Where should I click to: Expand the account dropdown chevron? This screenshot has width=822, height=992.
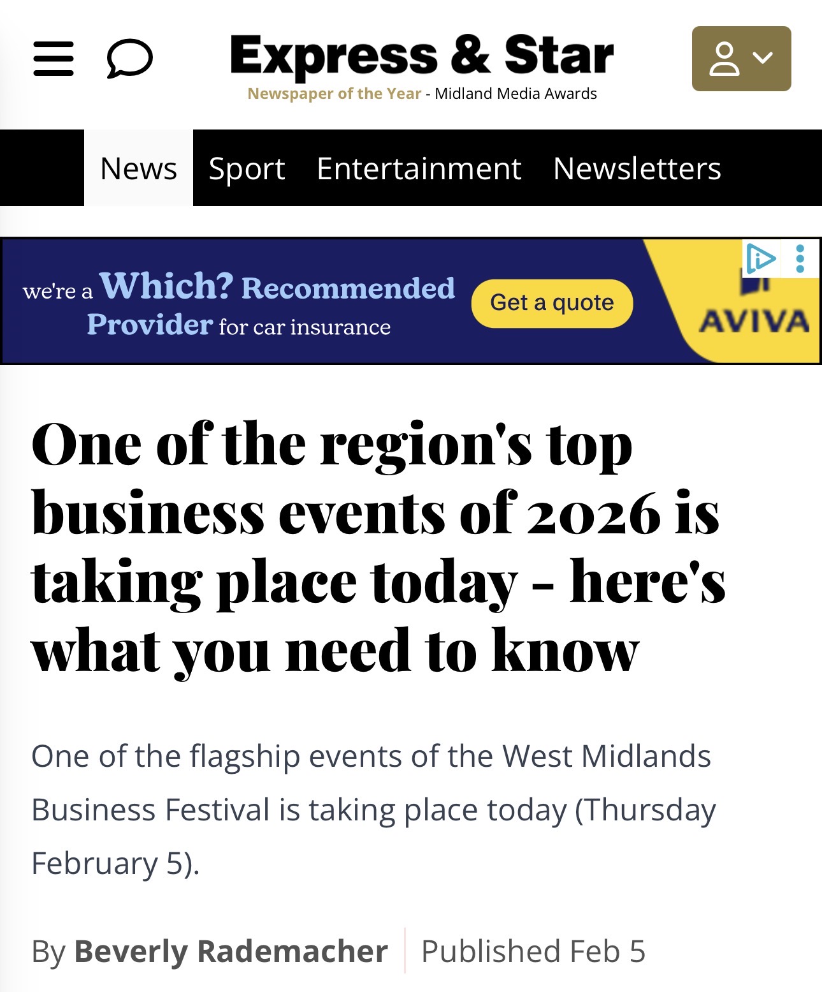[x=763, y=58]
